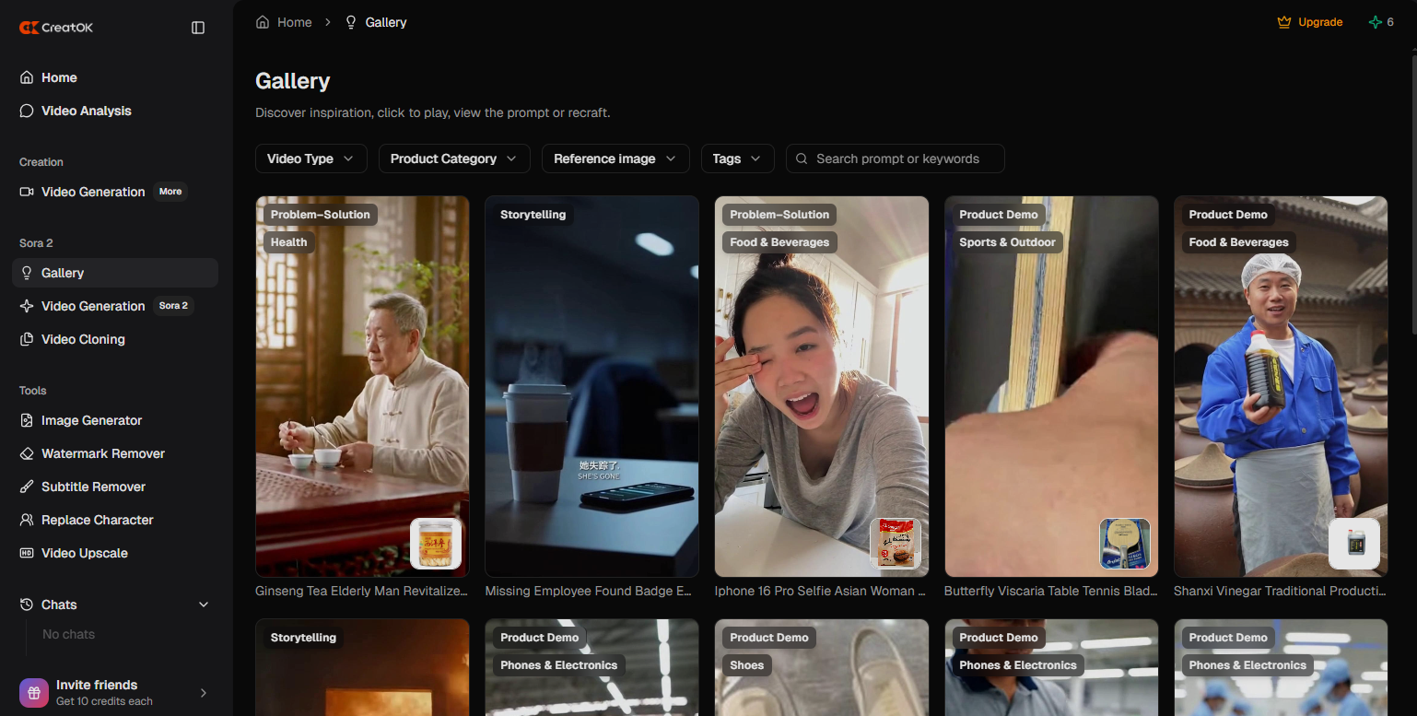The image size is (1417, 716).
Task: Open the Video Upscale tool
Action: point(84,553)
